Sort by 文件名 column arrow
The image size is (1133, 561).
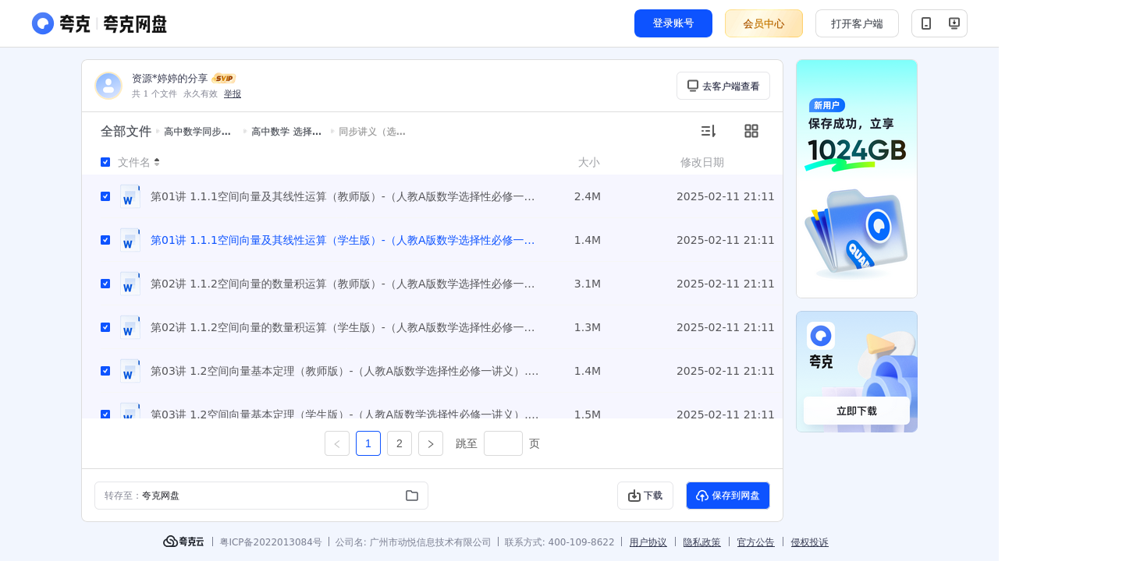157,162
